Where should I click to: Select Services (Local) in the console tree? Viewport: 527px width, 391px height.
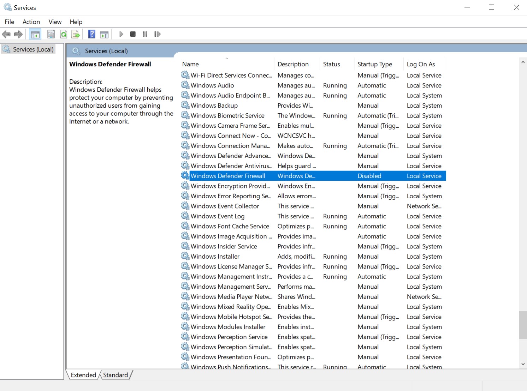click(29, 49)
